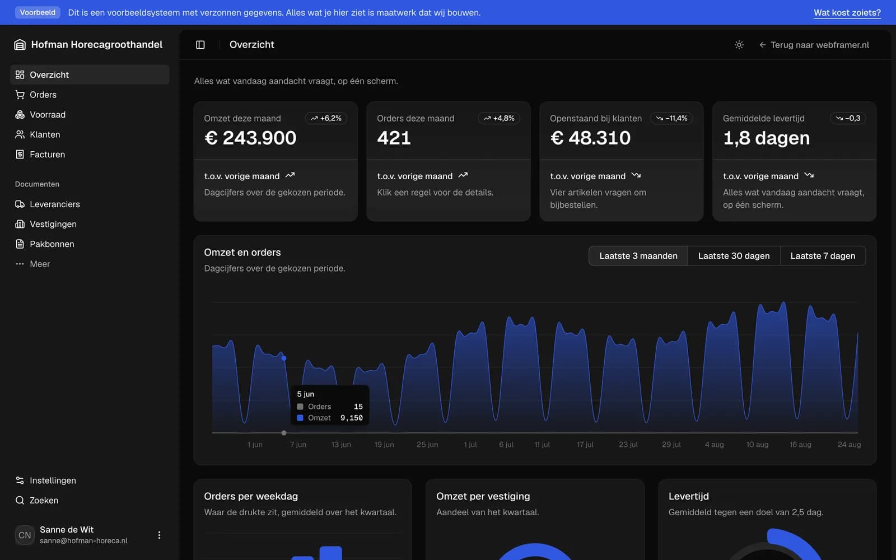The width and height of the screenshot is (896, 560).
Task: Click trend-down arrow in Openstaand bij klanten card
Action: 636,176
